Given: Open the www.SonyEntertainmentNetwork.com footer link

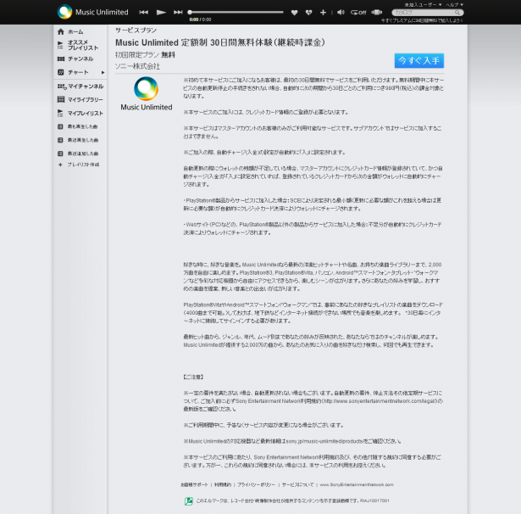Looking at the screenshot, I should pos(357,484).
